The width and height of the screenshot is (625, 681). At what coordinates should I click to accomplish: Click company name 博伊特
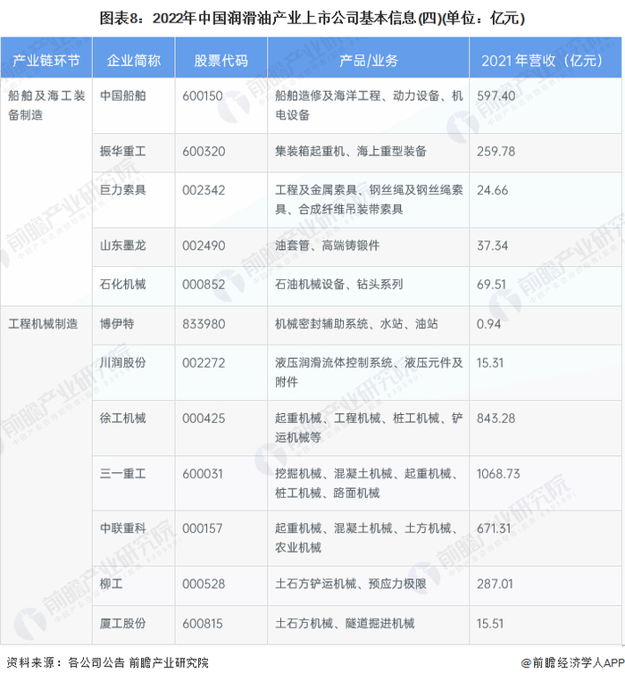[x=117, y=324]
